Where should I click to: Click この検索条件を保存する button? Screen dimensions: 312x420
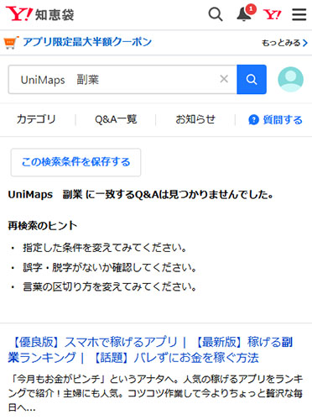click(x=75, y=162)
